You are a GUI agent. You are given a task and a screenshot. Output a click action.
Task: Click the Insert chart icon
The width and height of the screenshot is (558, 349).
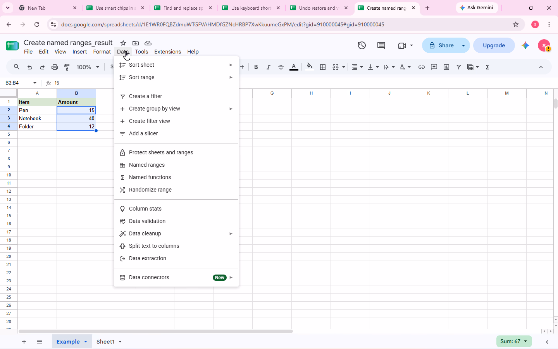point(446,67)
